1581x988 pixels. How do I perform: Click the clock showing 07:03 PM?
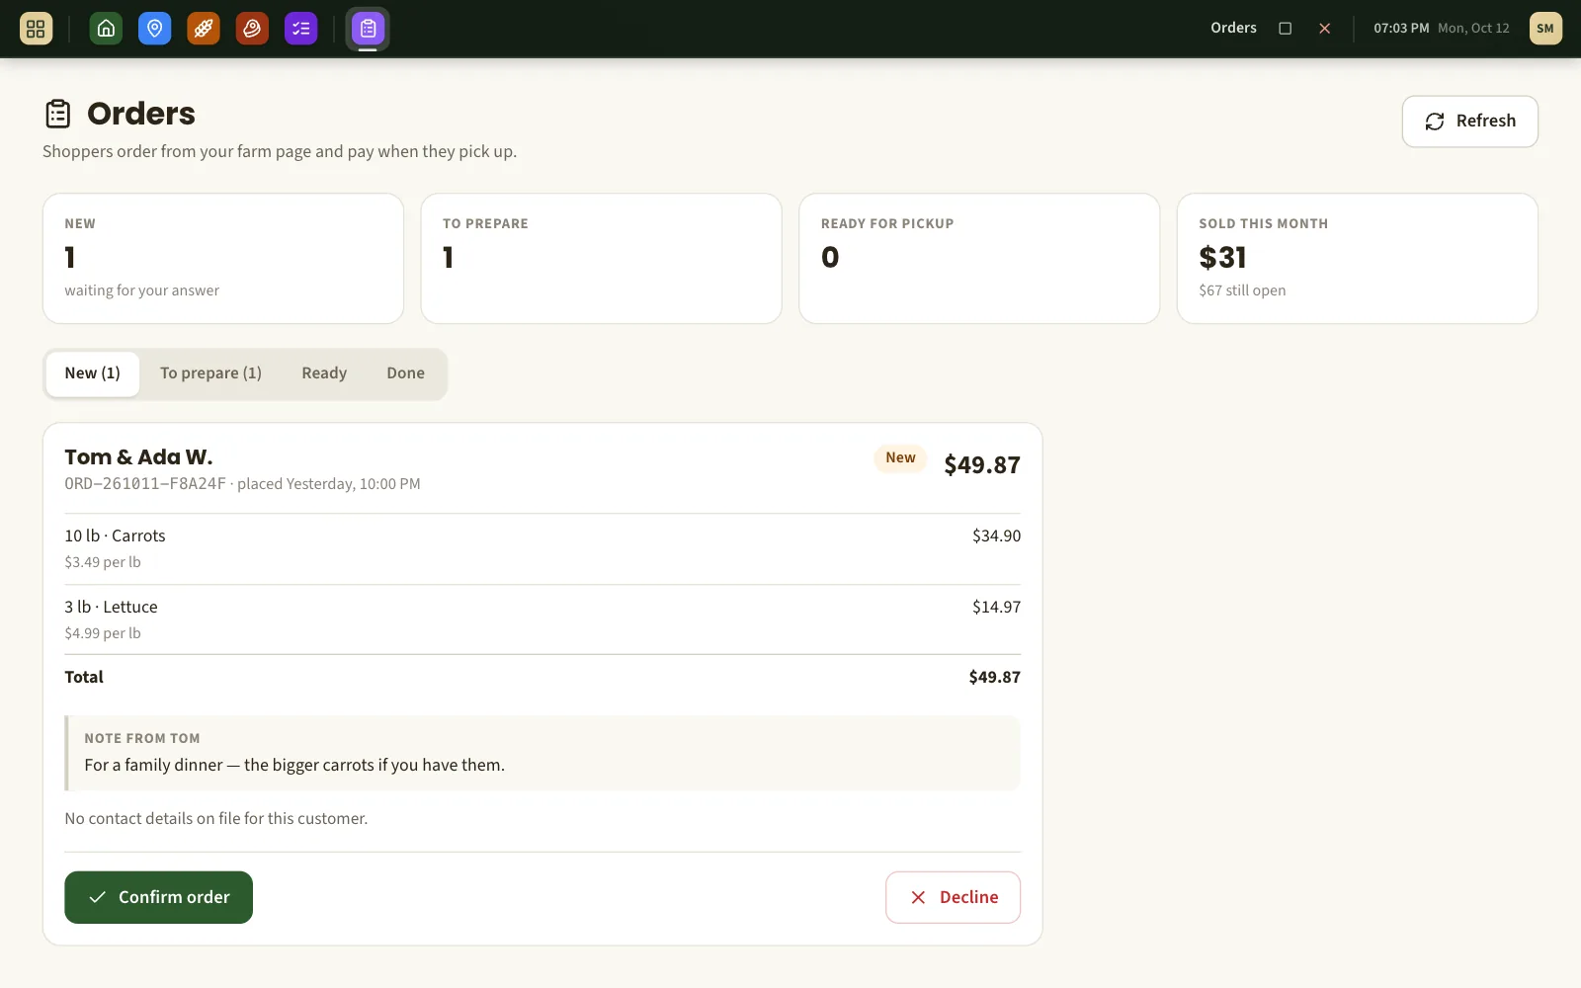1401,29
